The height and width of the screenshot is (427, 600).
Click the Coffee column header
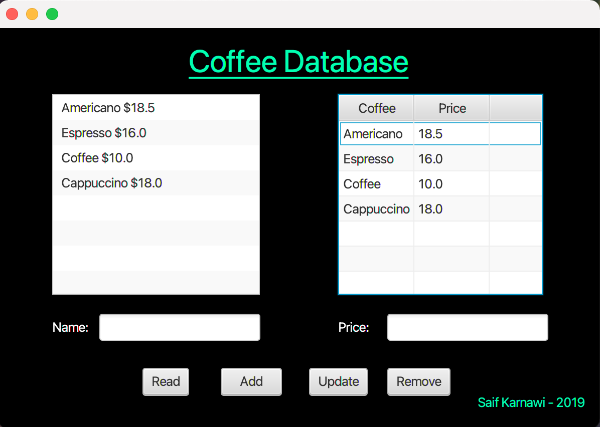pos(376,108)
